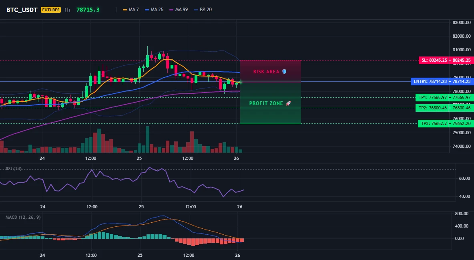Viewport: 474px width, 260px height.
Task: Click the MACD 800.00 axis value
Action: click(x=462, y=214)
